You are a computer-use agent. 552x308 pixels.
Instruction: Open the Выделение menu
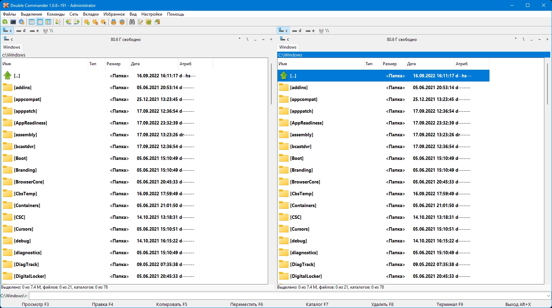(x=31, y=14)
